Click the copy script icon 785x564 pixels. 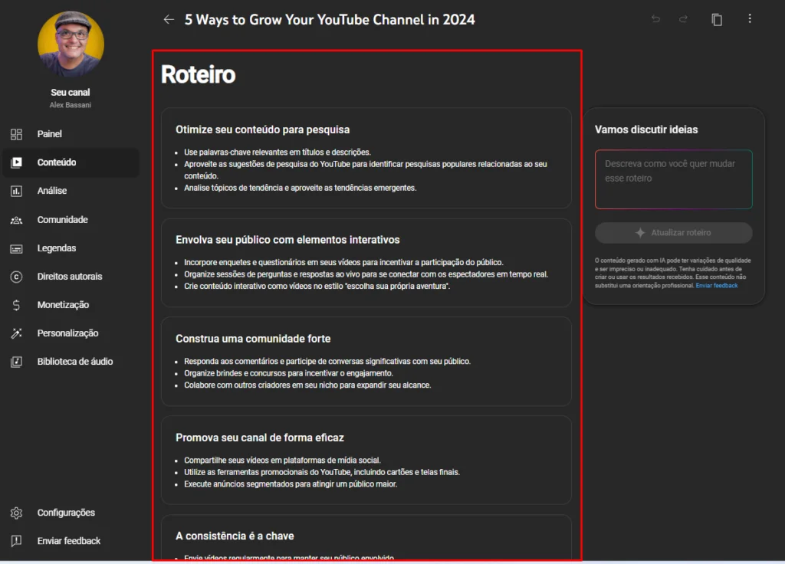click(717, 20)
